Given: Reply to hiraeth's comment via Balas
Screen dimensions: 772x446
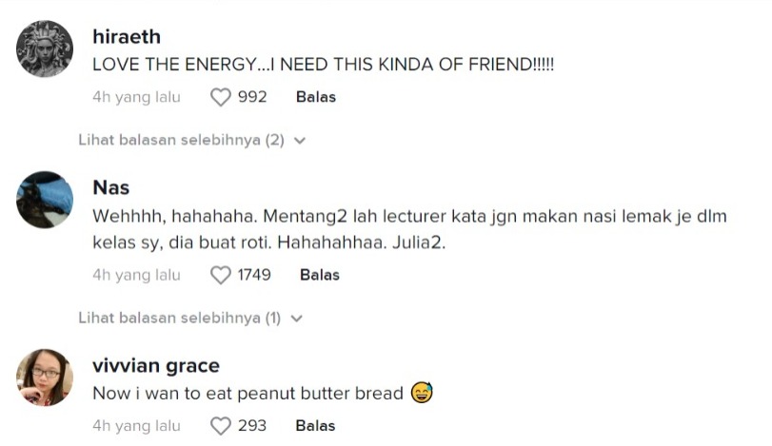Looking at the screenshot, I should point(316,97).
